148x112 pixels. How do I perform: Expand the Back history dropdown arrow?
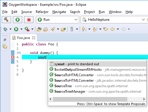118,29
